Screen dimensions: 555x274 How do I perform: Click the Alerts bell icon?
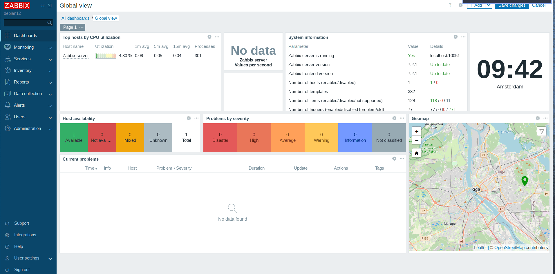point(8,105)
